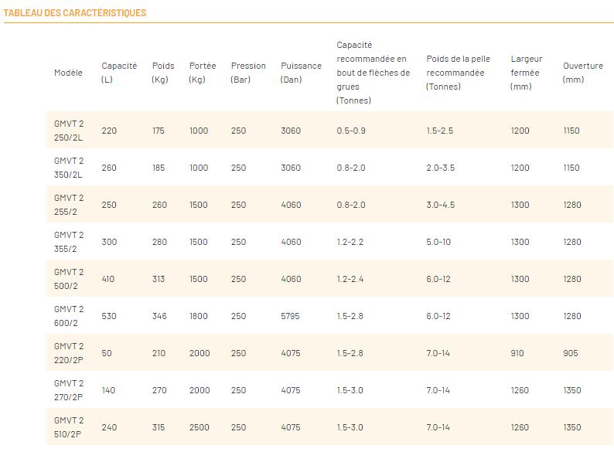Select the 910 largeur fermée value

pyautogui.click(x=517, y=353)
